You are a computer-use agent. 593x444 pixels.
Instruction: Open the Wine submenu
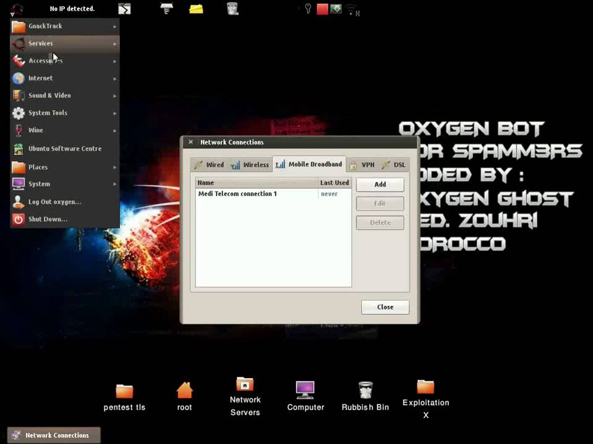click(65, 130)
